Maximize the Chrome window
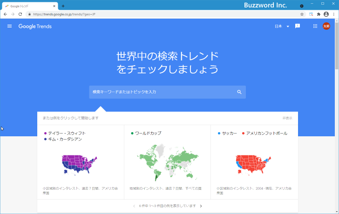This screenshot has width=339, height=214. [323, 4]
